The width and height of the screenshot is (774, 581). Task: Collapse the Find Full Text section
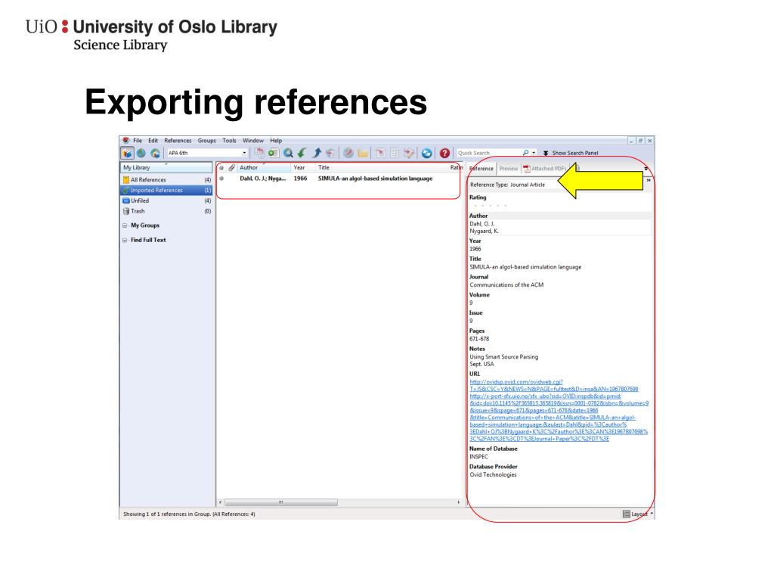(x=125, y=240)
